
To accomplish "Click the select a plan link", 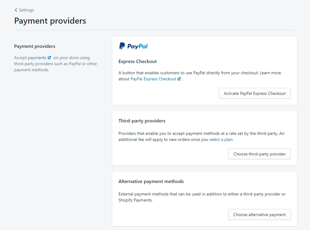I will coord(221,139).
